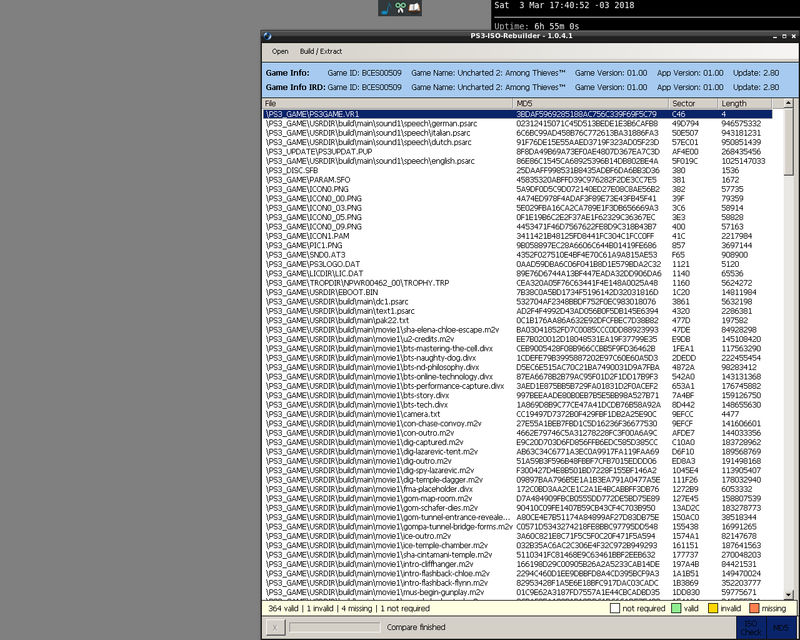Select the fma-placeholder.divx row

[x=517, y=489]
